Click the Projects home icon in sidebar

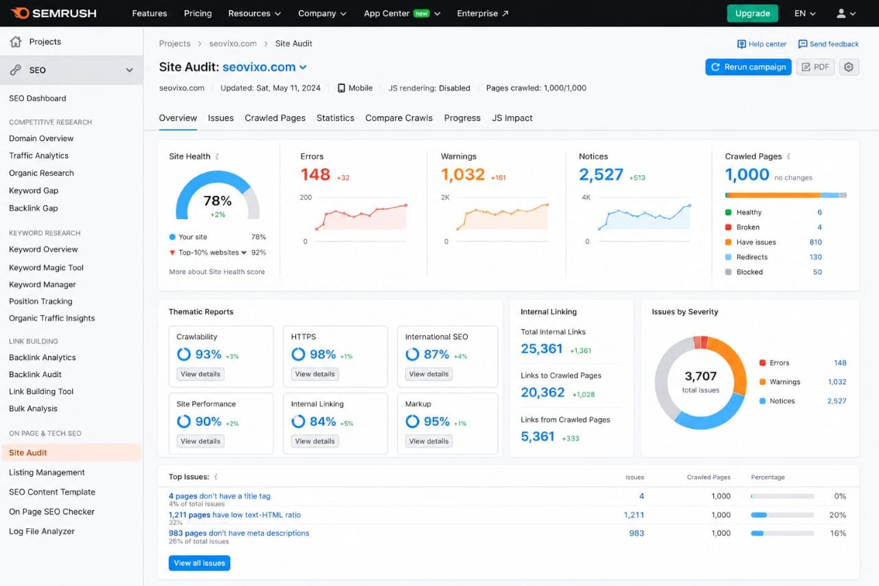(16, 42)
